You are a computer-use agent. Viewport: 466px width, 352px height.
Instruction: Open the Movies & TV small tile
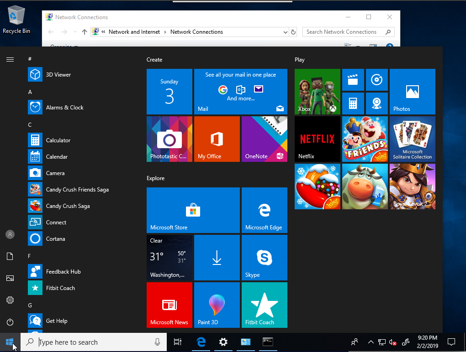pos(353,80)
